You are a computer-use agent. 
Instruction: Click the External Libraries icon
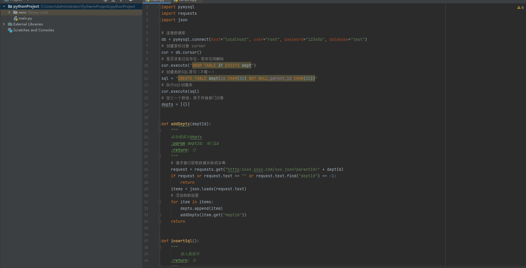point(10,24)
